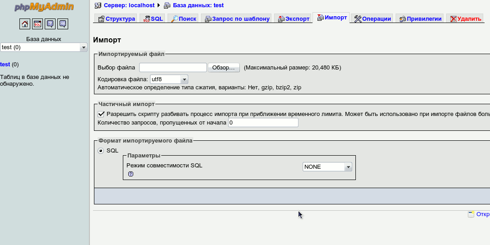Click the server icon beside Сервер: localhost
Viewport: 490px width, 245px height.
pyautogui.click(x=98, y=5)
